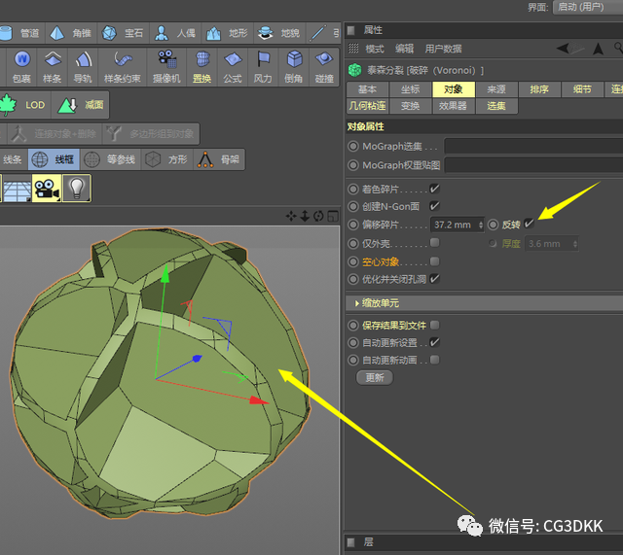Image resolution: width=623 pixels, height=555 pixels.
Task: Open the 界面 layout dropdown
Action: pyautogui.click(x=588, y=7)
